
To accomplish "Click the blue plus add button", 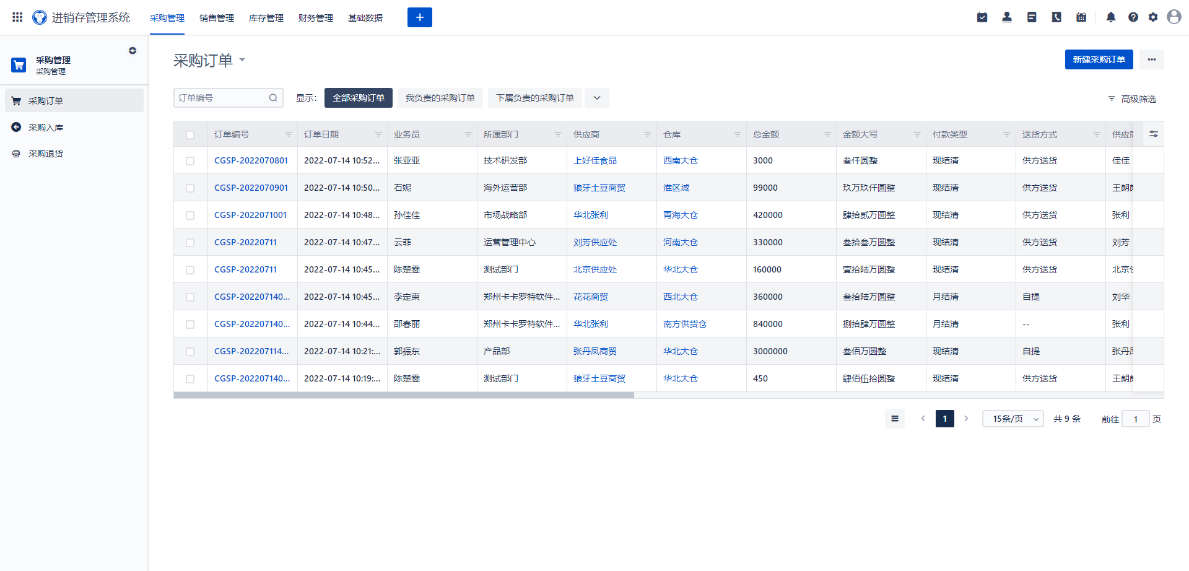I will 420,17.
